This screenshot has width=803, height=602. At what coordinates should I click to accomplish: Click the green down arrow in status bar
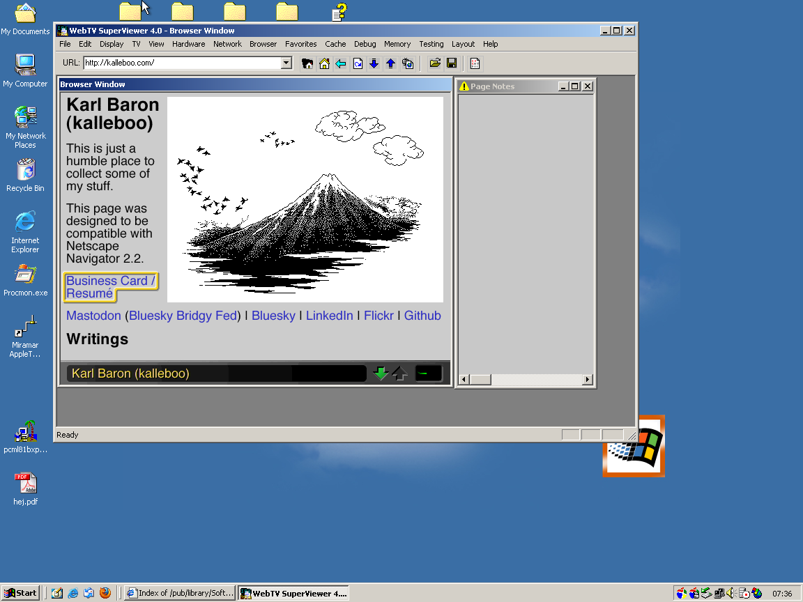click(381, 373)
